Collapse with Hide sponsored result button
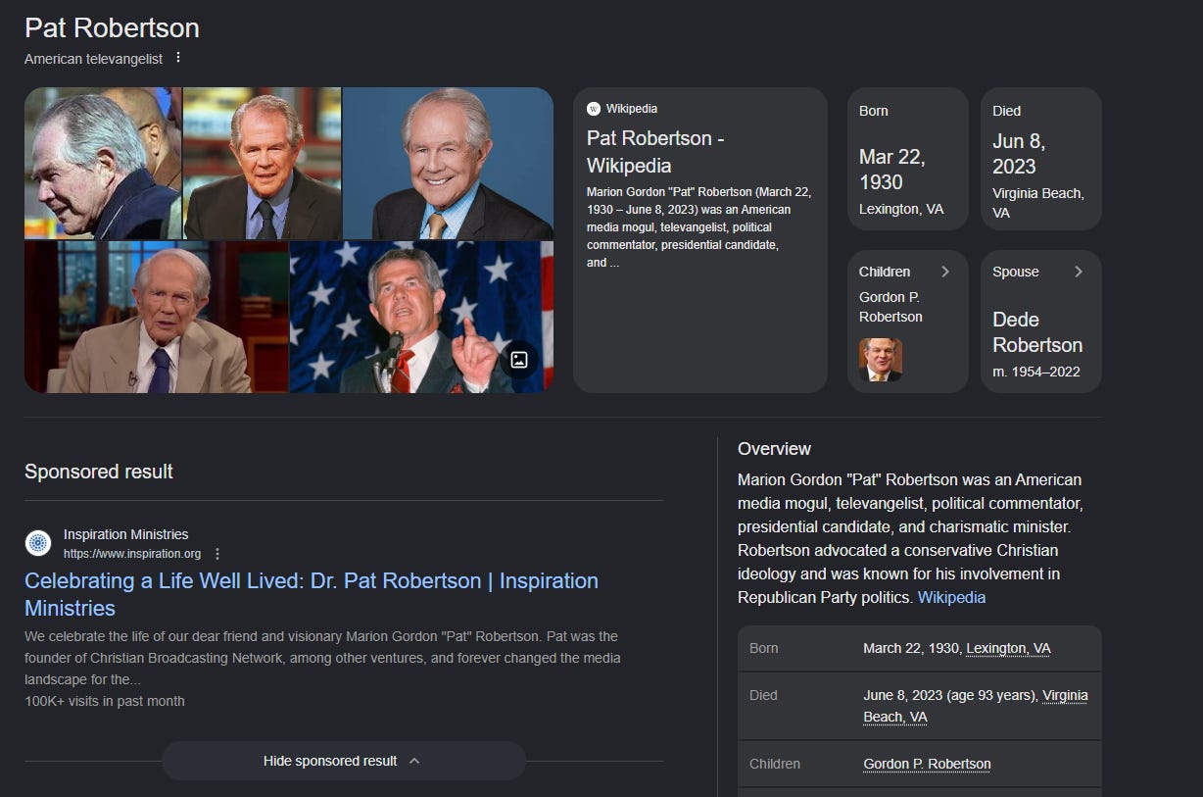1203x797 pixels. 344,761
